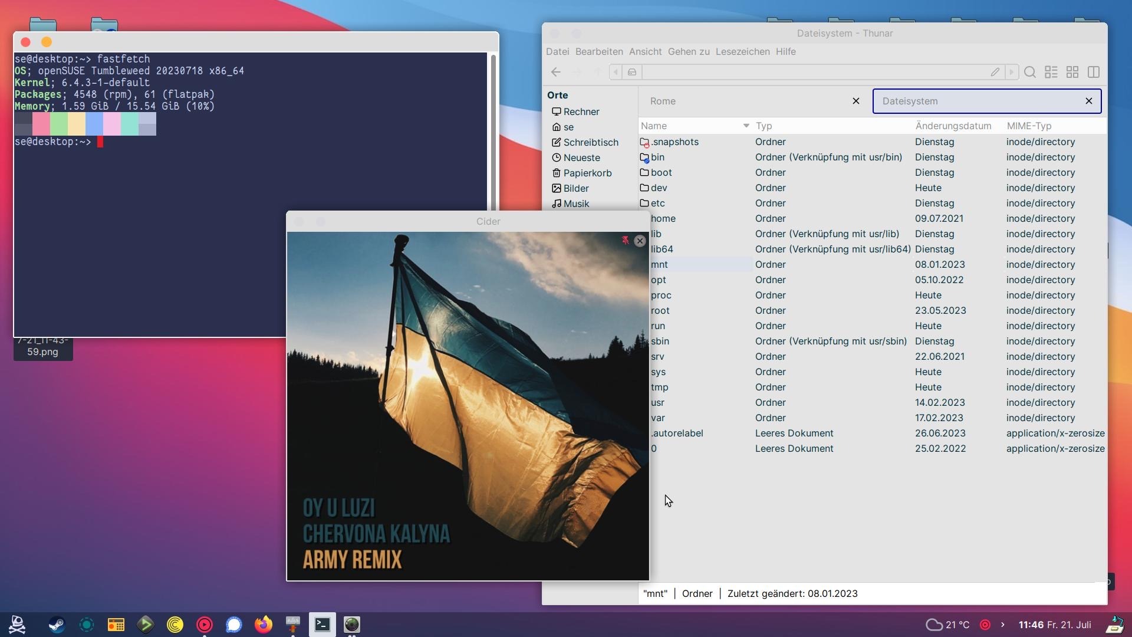Click the back arrow in Thunar toolbar
Screen dimensions: 1132x637
point(555,72)
